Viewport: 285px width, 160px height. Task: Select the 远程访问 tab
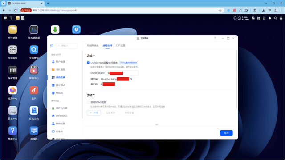107,45
